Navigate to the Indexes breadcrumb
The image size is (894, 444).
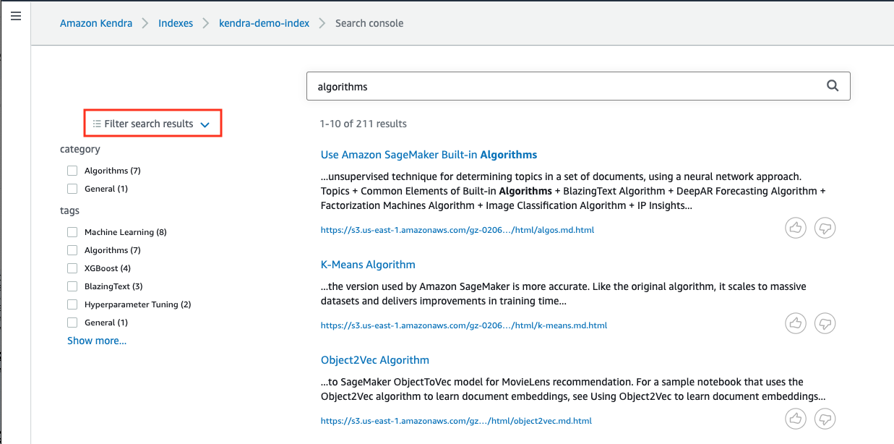point(176,23)
